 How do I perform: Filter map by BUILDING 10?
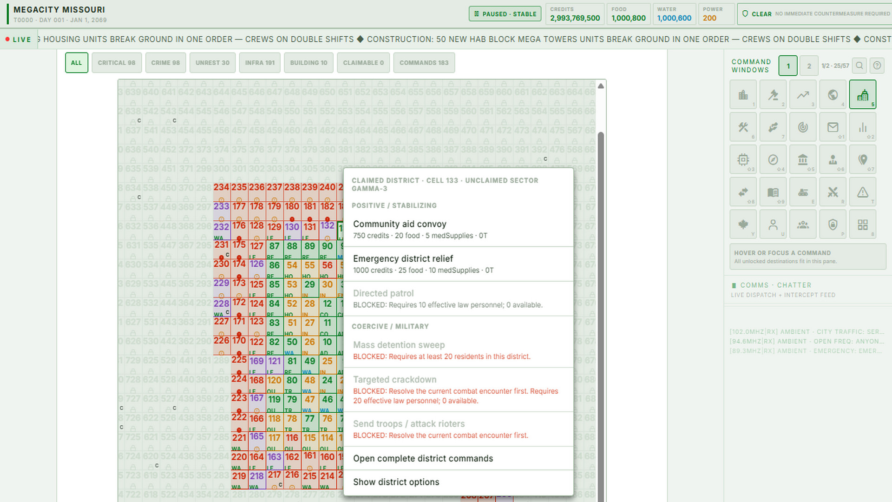point(308,63)
